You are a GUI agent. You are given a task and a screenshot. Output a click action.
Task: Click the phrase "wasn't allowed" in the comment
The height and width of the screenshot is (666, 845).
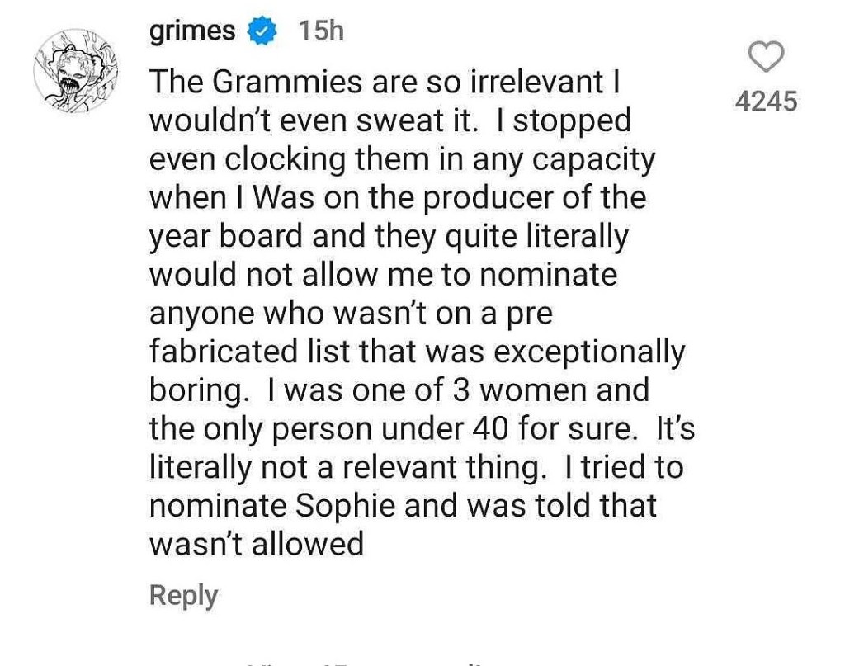click(x=257, y=544)
